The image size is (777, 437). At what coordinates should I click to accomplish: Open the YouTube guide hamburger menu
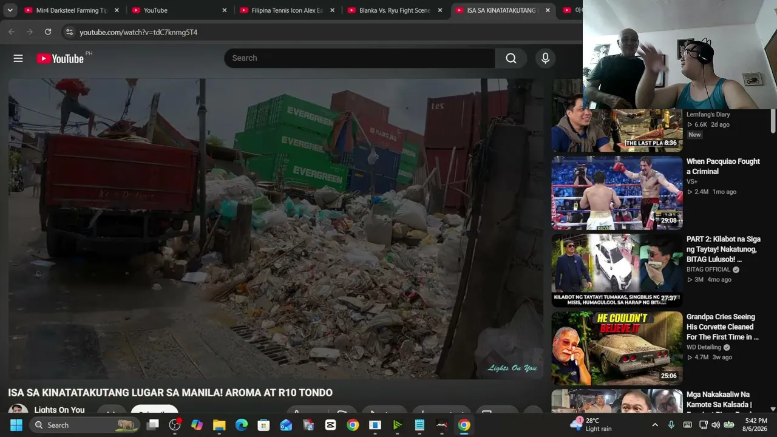(x=18, y=58)
